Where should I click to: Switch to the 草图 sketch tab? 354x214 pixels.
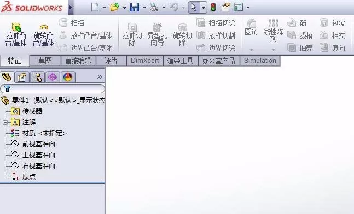coord(45,61)
